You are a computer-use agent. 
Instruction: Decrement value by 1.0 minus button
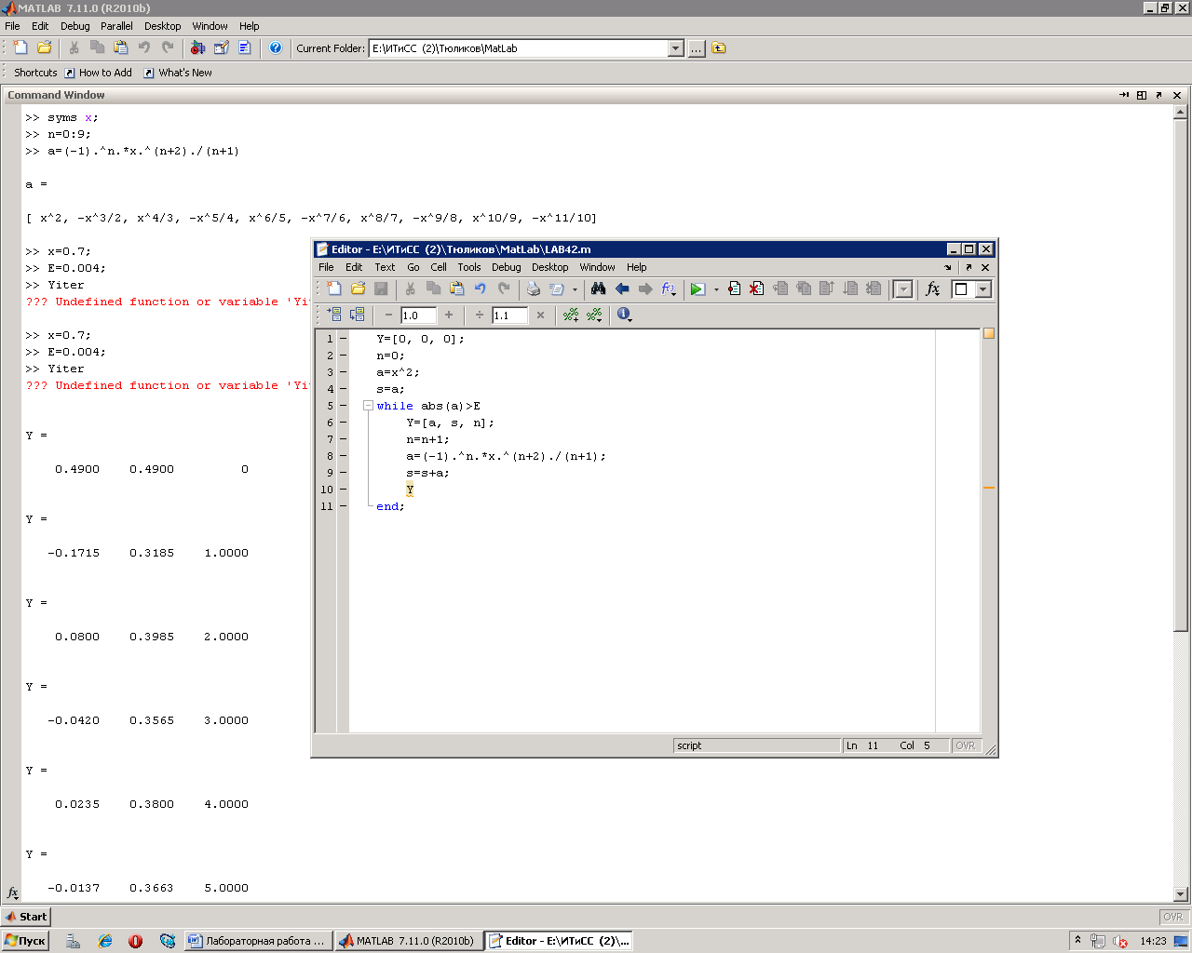tap(388, 315)
